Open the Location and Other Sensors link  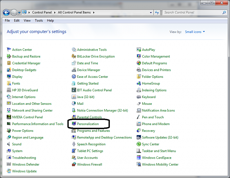pos(32,104)
